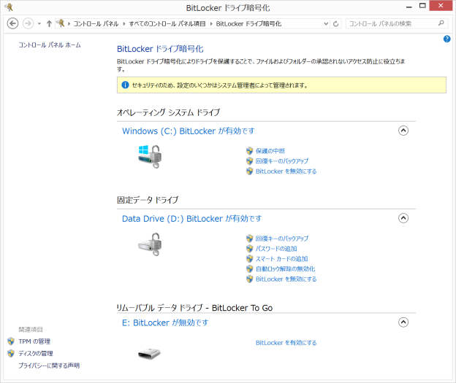The width and height of the screenshot is (456, 383).
Task: Click the BitLocker keys icon in address bar
Action: pos(61,23)
